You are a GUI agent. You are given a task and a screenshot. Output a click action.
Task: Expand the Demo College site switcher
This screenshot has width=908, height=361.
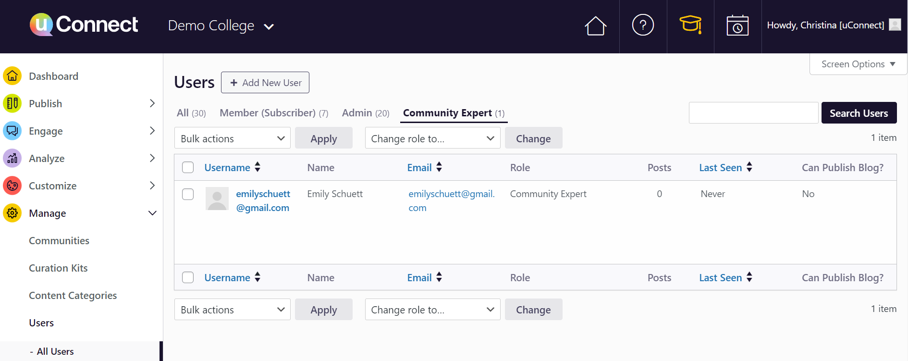coord(221,26)
